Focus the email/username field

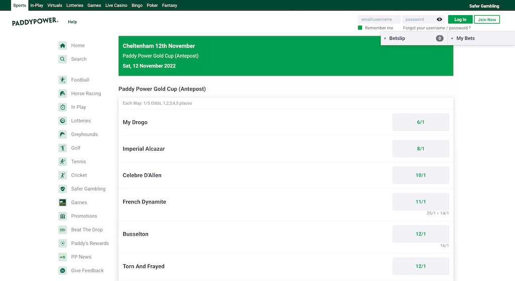(379, 20)
